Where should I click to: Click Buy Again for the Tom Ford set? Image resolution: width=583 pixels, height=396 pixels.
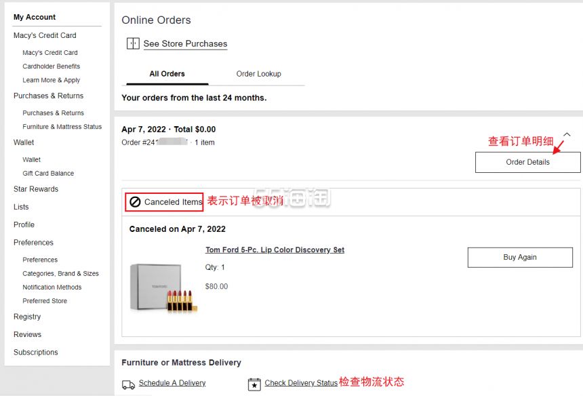coord(520,257)
